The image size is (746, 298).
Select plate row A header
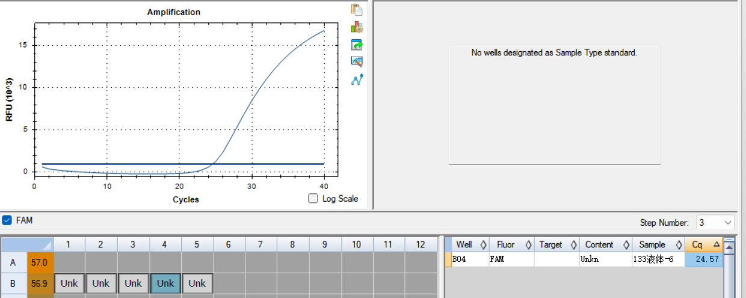[14, 262]
